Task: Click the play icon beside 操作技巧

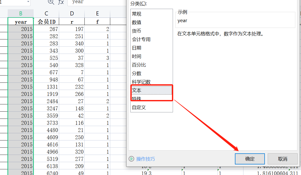Action: tap(131, 159)
